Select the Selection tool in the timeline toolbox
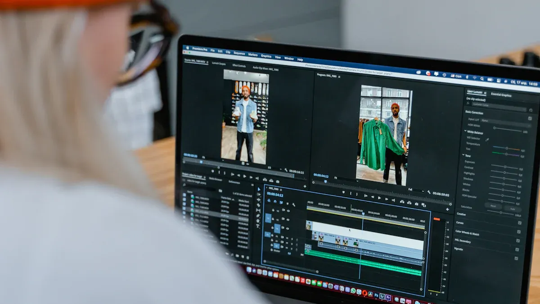Image resolution: width=540 pixels, height=304 pixels. pyautogui.click(x=259, y=189)
